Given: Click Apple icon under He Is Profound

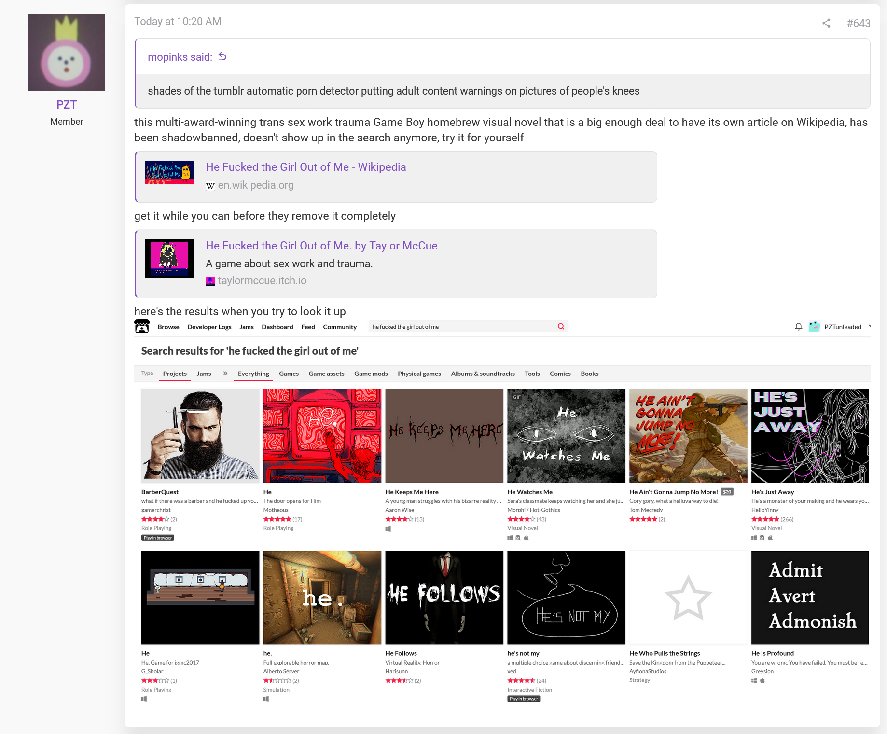Looking at the screenshot, I should coord(762,680).
